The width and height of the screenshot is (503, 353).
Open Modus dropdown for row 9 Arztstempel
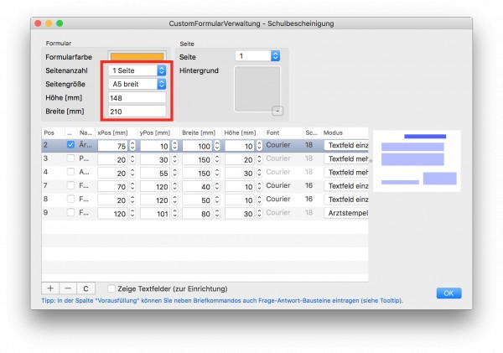[346, 213]
